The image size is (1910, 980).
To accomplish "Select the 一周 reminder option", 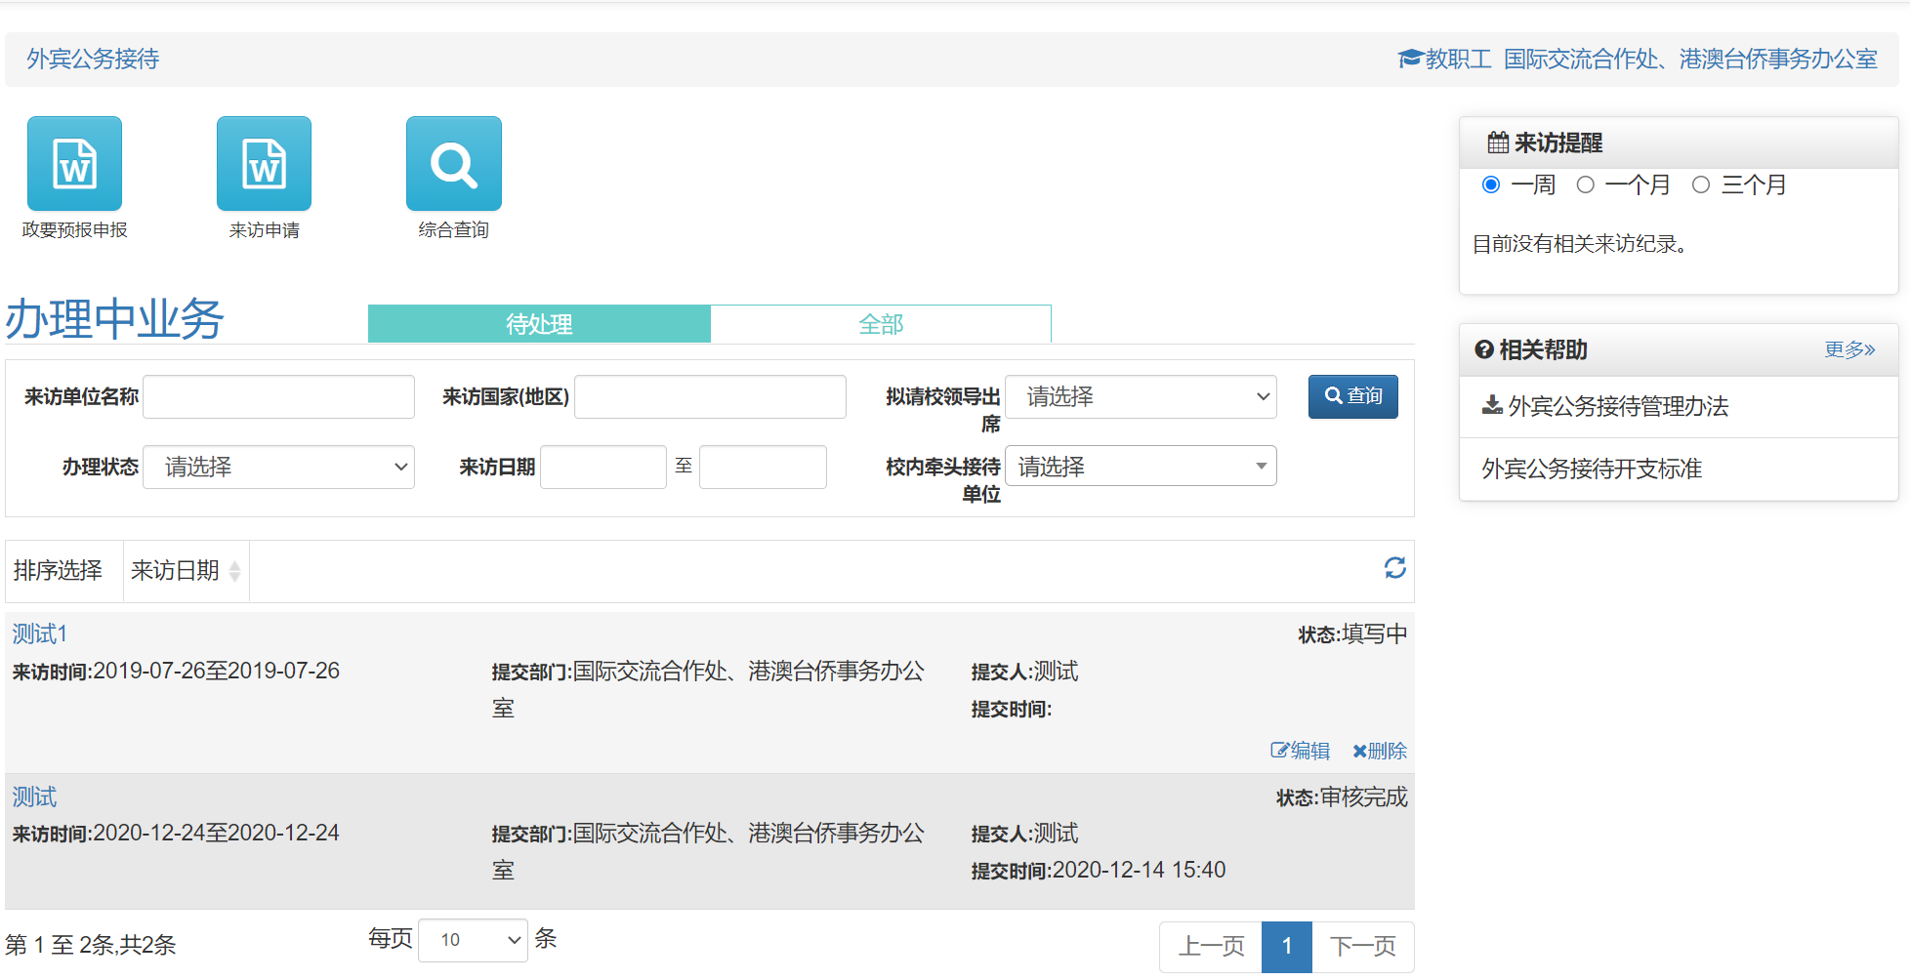I will (x=1490, y=184).
